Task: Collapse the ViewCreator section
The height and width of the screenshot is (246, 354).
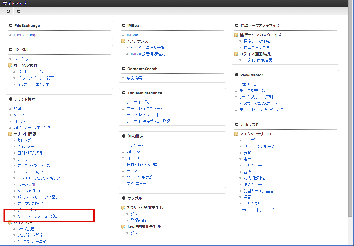Action: [x=237, y=75]
